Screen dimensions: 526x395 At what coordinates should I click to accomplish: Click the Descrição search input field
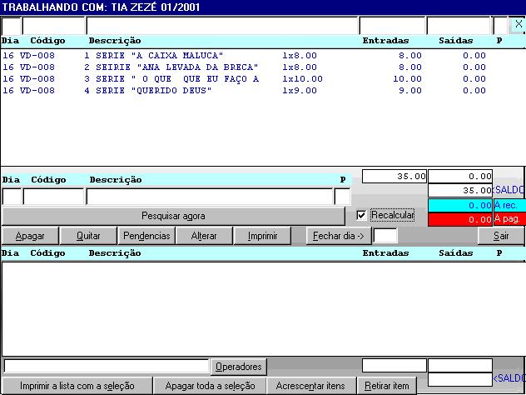209,197
